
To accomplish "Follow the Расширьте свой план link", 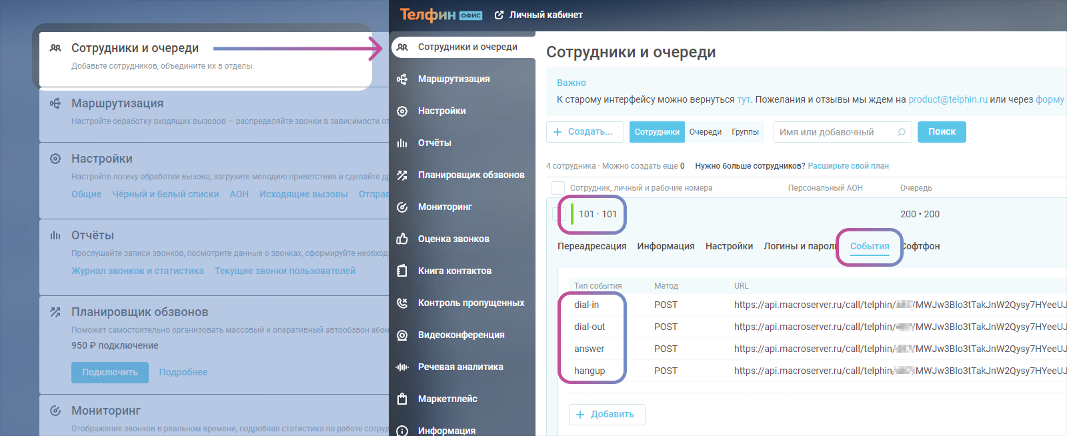I will [x=848, y=166].
